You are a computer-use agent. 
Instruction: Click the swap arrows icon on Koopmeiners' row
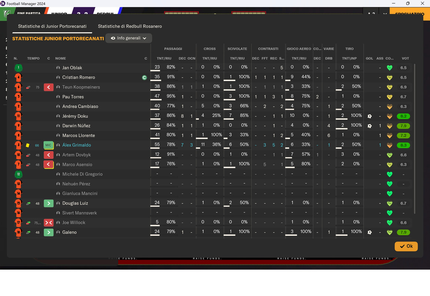[x=28, y=87]
